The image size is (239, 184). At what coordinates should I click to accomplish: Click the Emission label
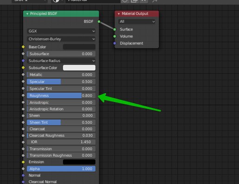pyautogui.click(x=36, y=162)
